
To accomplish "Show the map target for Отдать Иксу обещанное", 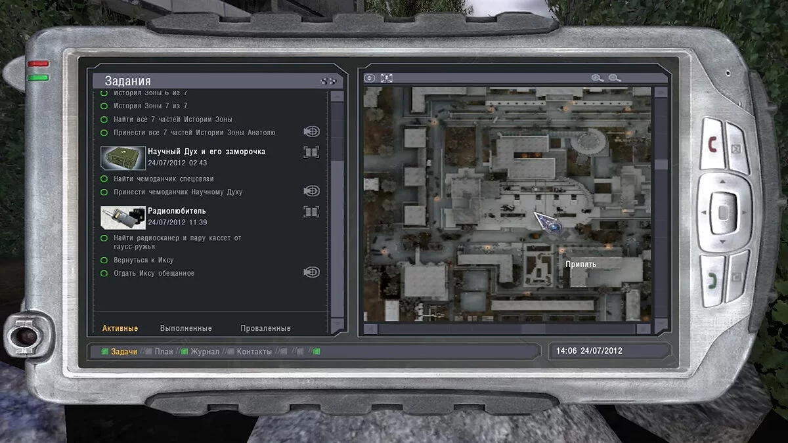I will coord(311,272).
